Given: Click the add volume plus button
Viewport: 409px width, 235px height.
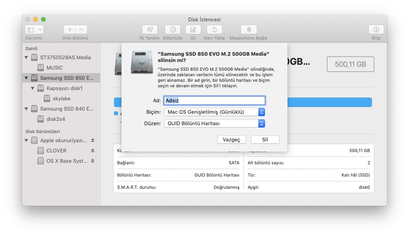Looking at the screenshot, I should point(69,30).
